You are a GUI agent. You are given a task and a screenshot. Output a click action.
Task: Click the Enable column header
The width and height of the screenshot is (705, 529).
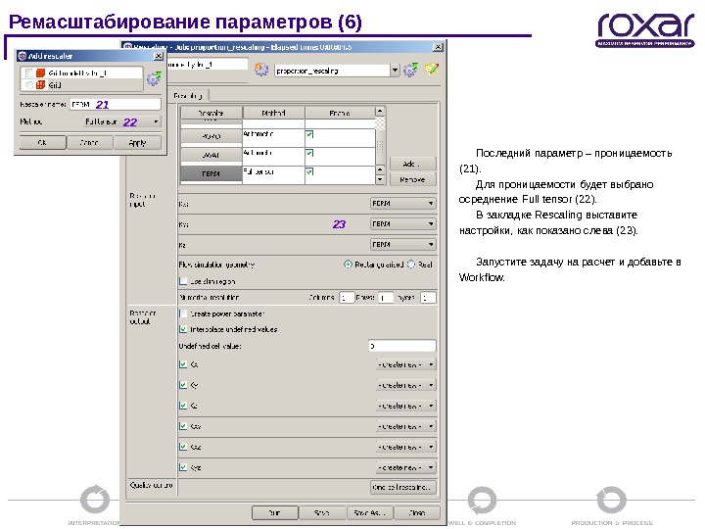pos(340,113)
